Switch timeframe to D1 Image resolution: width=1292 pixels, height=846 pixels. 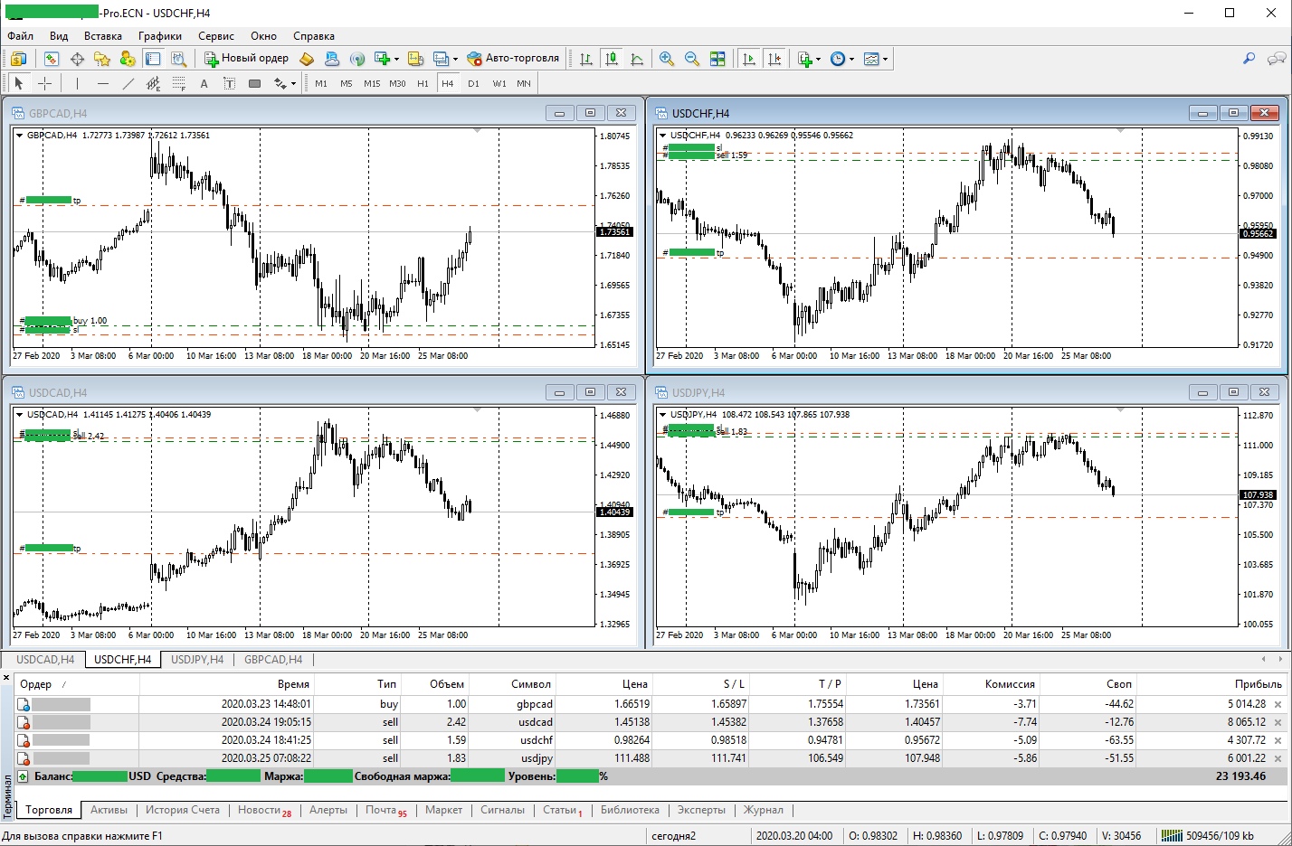coord(473,83)
